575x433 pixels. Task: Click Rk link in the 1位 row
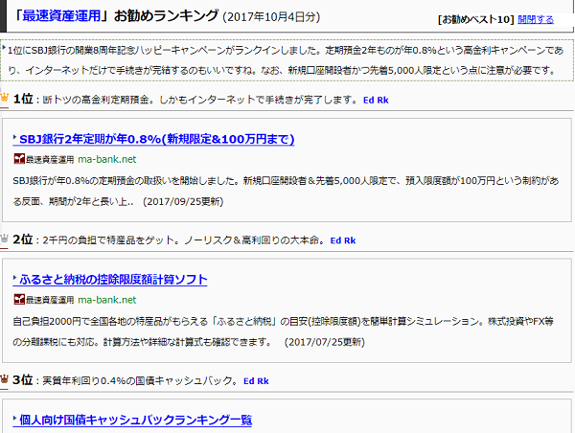pos(382,100)
